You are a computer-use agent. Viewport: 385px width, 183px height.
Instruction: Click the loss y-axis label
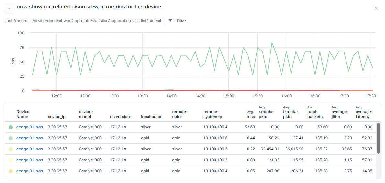pos(13,62)
